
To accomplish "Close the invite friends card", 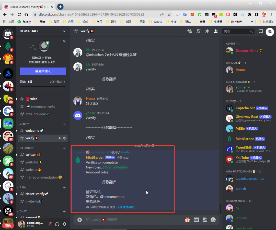I will 64,41.
